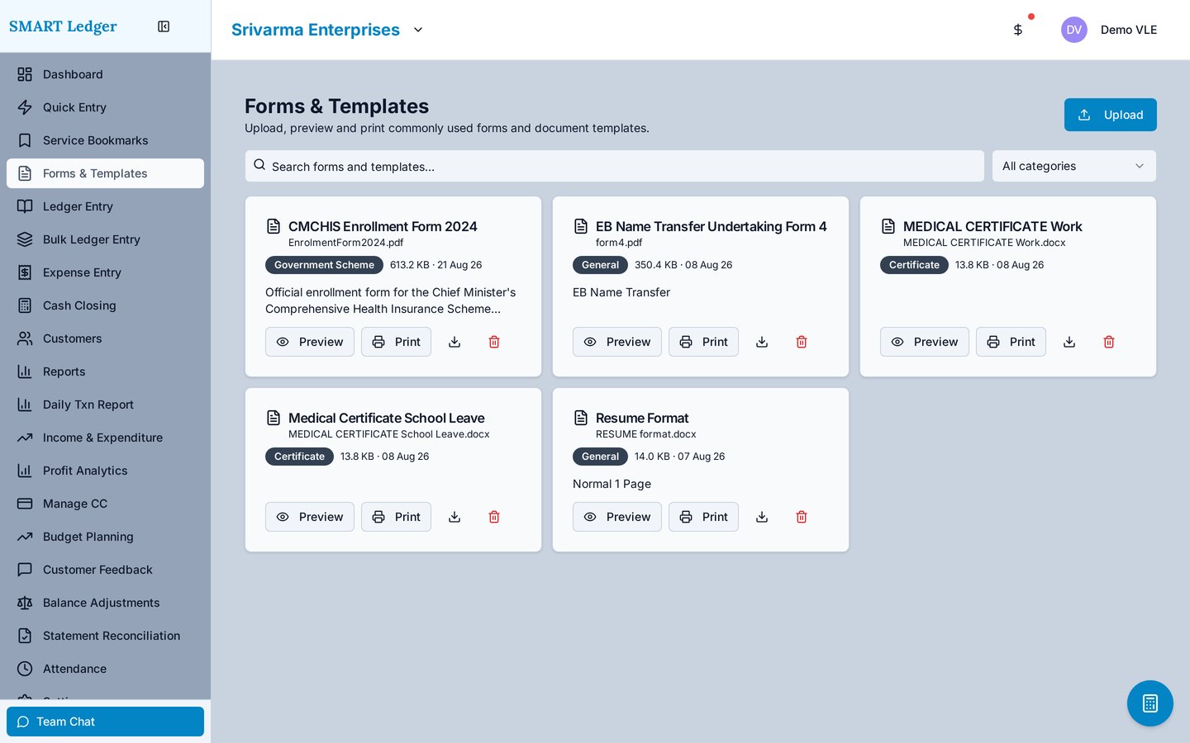
Task: Print CMCHIS Enrollment Form 2024
Action: coord(396,342)
